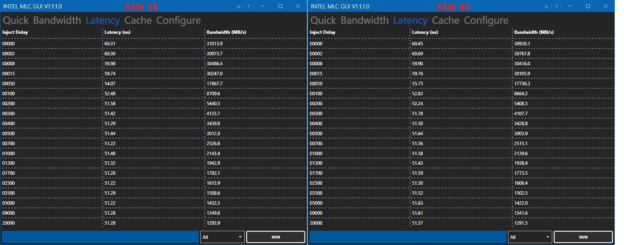Click blue progress bar in FAW 16 window

pos(100,237)
